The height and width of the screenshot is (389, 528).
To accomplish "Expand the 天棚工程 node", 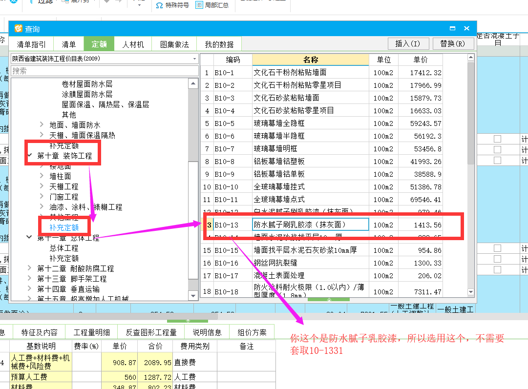I will click(42, 186).
